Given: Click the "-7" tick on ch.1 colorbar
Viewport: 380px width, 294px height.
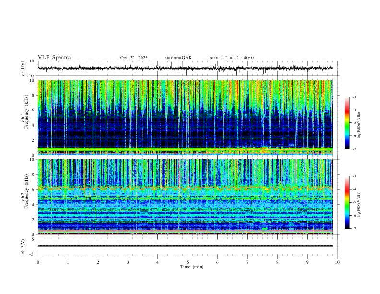Looking at the screenshot, I should 354,149.
